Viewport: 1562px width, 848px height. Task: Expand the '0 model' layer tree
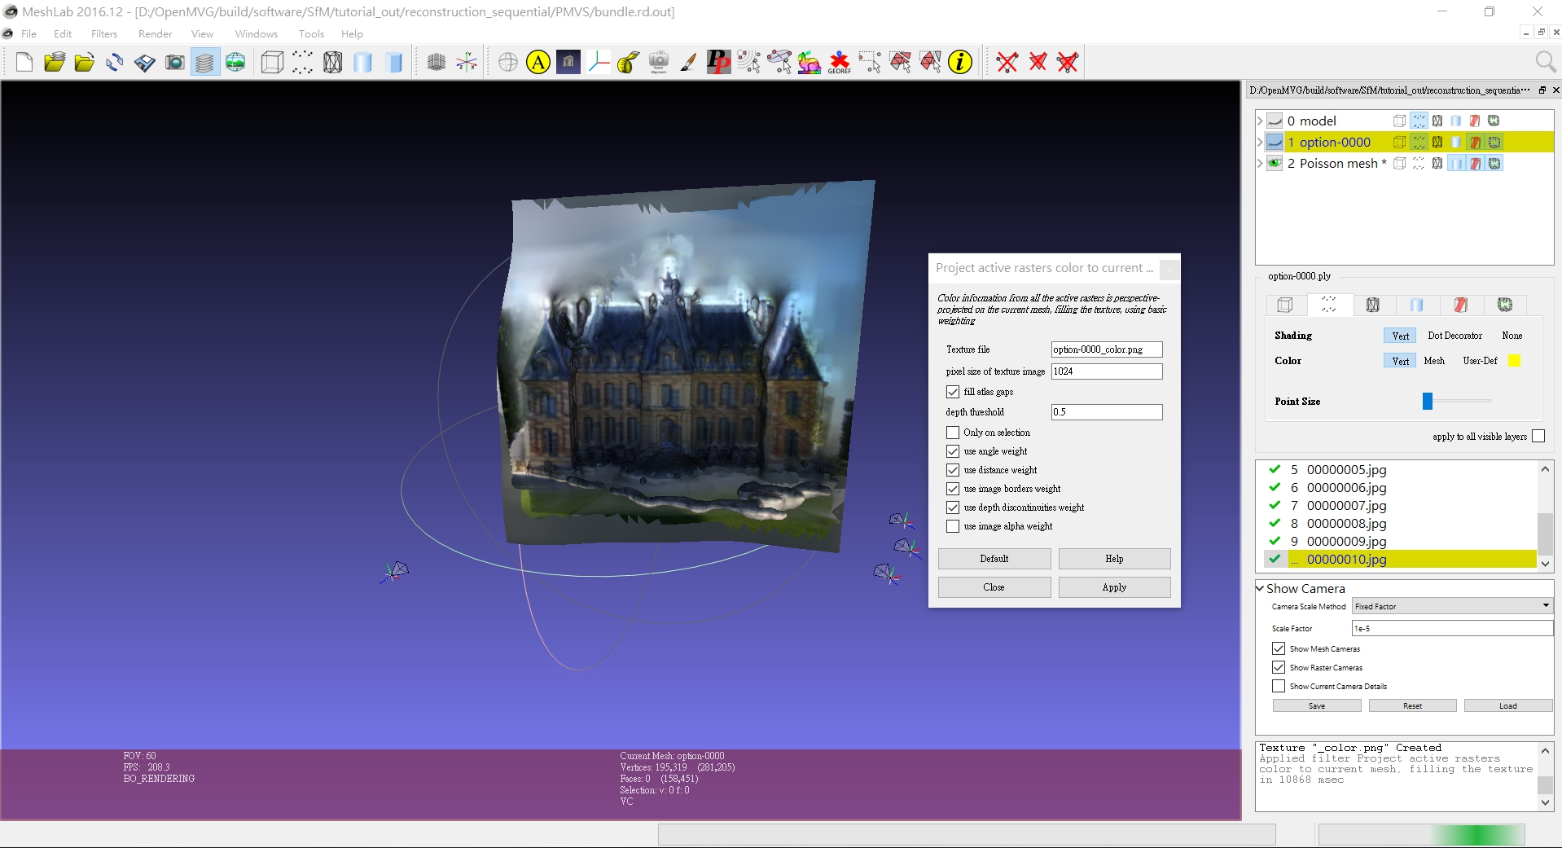(1260, 120)
